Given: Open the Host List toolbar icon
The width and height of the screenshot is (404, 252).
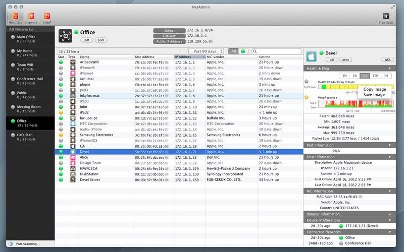Looking at the screenshot, I should (15, 17).
